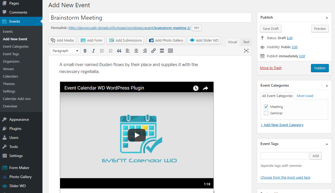Choose from the most used tags
Screen dimensions: 335x193
coord(285,177)
